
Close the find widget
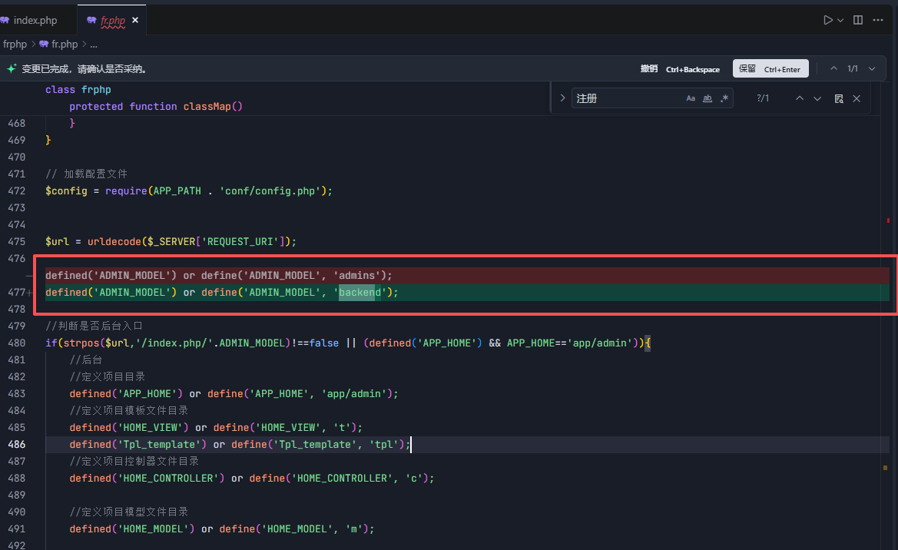tap(857, 98)
